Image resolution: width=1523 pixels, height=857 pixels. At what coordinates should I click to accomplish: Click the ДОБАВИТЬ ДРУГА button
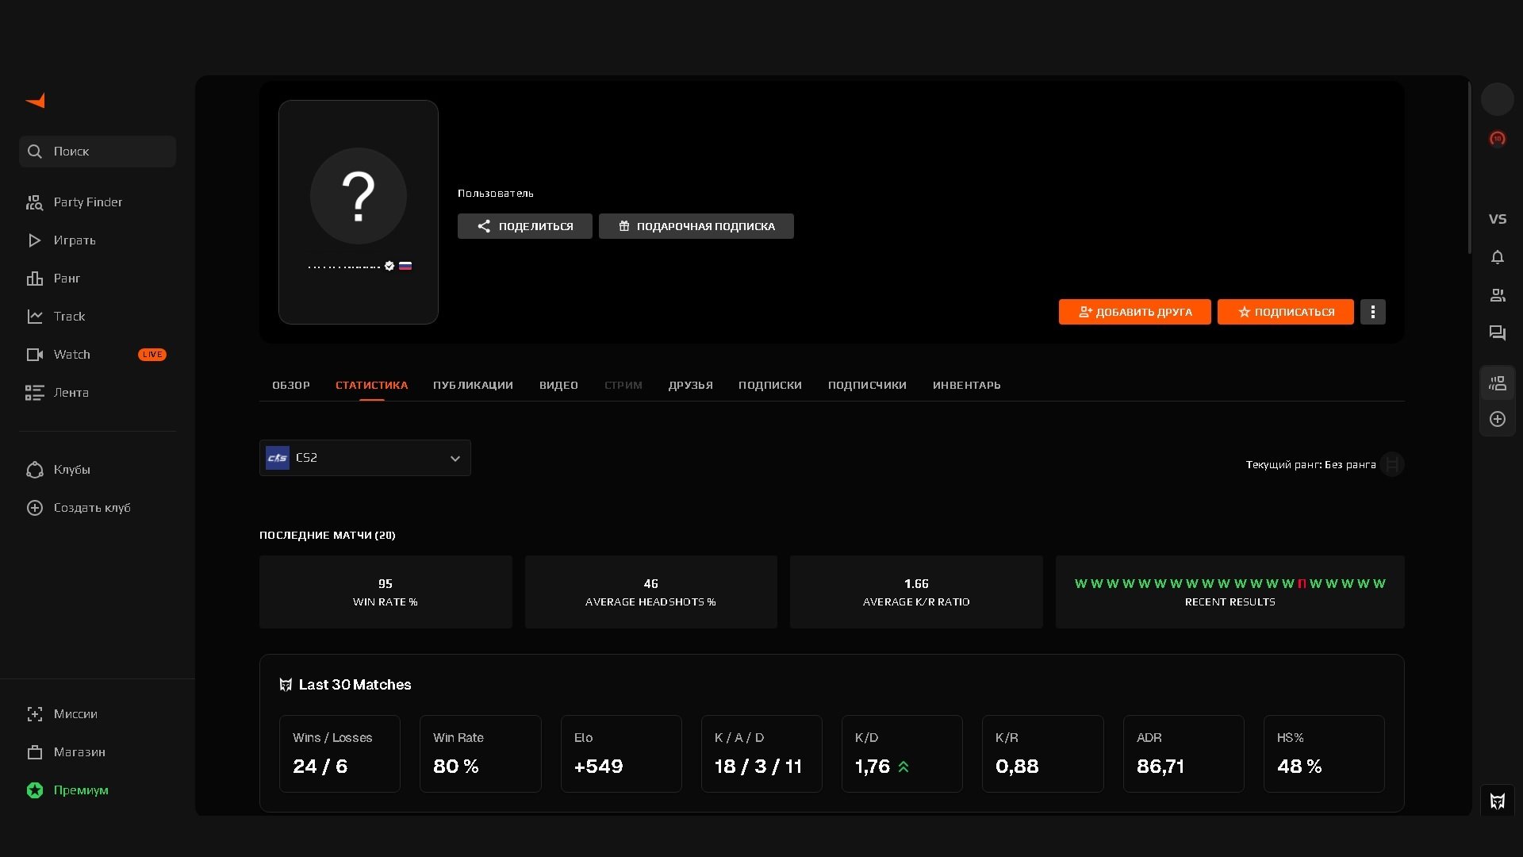pyautogui.click(x=1134, y=312)
